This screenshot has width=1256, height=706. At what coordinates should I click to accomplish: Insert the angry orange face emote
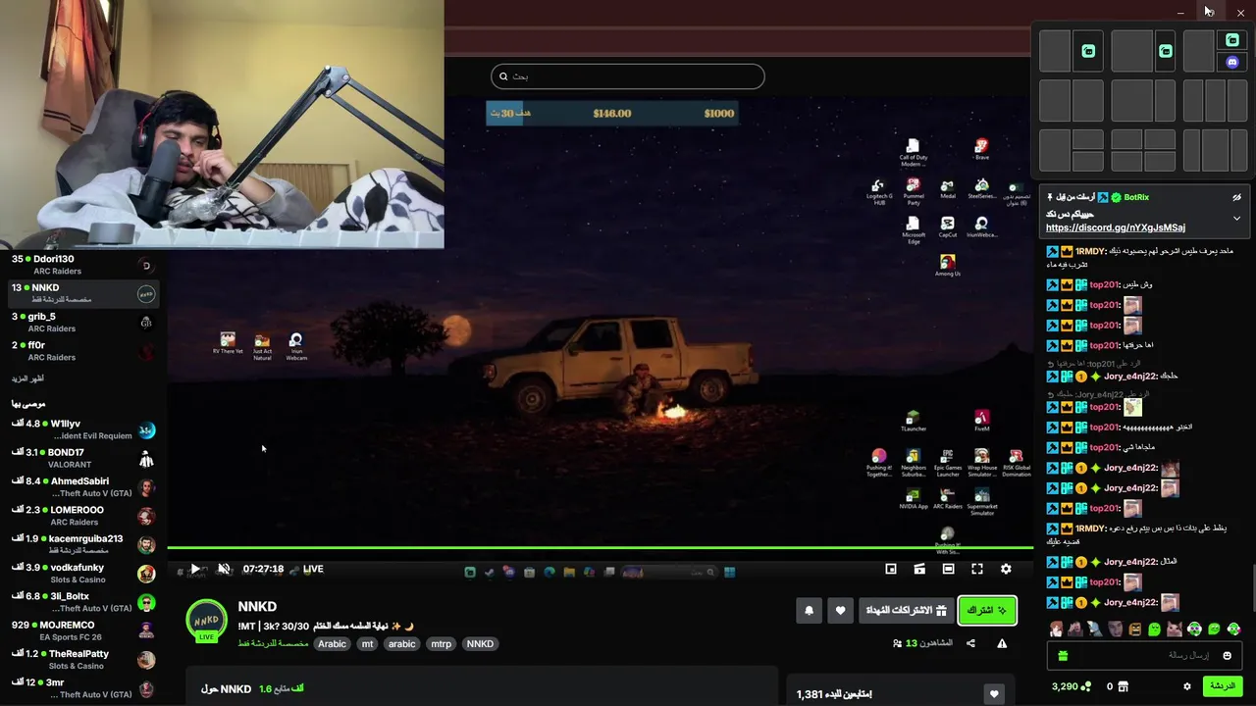(x=1135, y=629)
